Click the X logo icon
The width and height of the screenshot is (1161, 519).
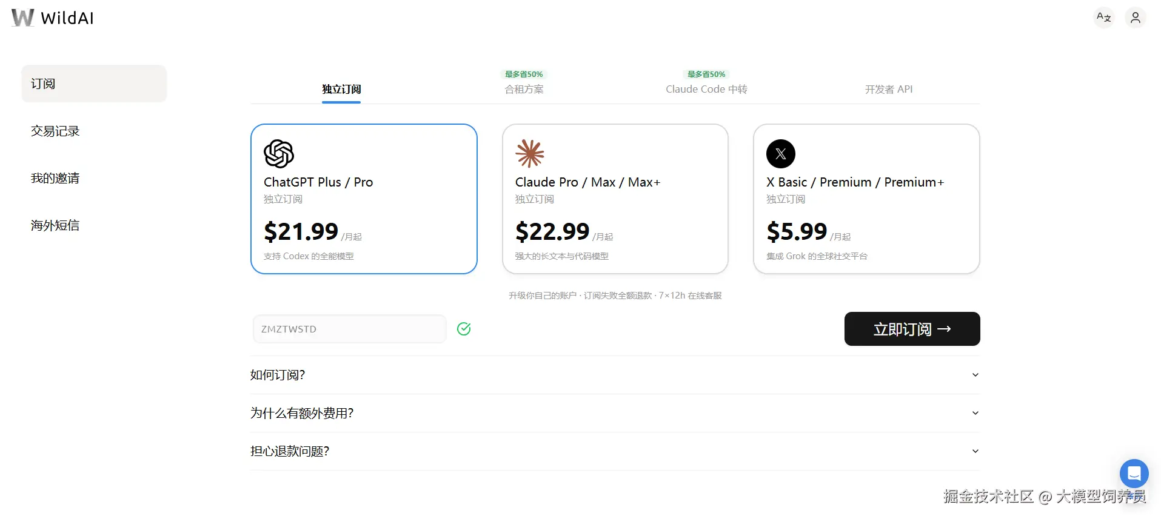click(781, 154)
